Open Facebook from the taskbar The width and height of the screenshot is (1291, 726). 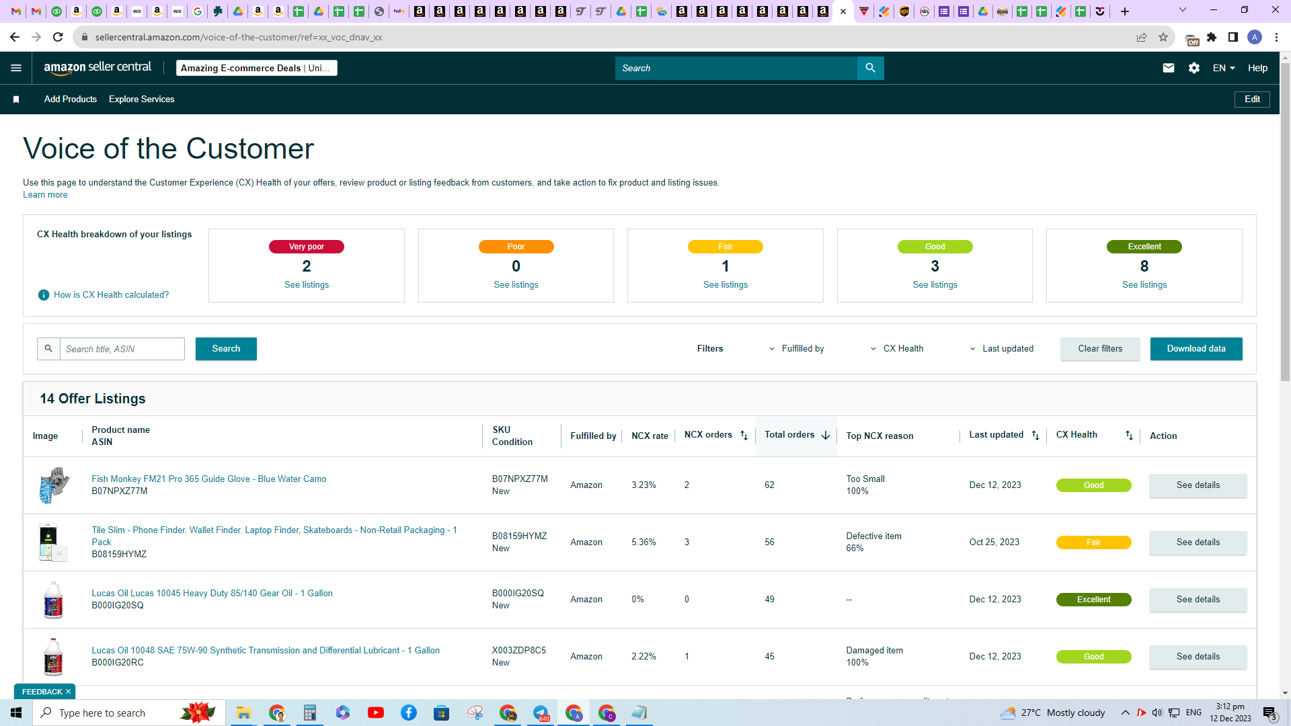[409, 713]
